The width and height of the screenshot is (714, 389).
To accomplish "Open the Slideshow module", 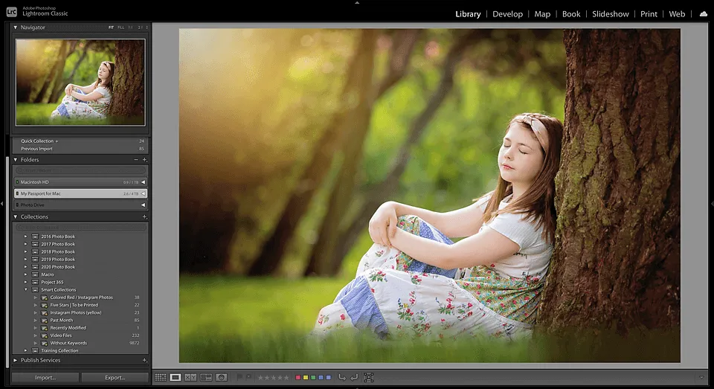I will click(611, 14).
